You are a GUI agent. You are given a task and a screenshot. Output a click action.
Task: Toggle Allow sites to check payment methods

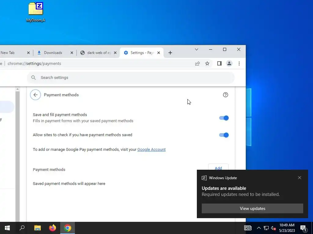tap(224, 135)
